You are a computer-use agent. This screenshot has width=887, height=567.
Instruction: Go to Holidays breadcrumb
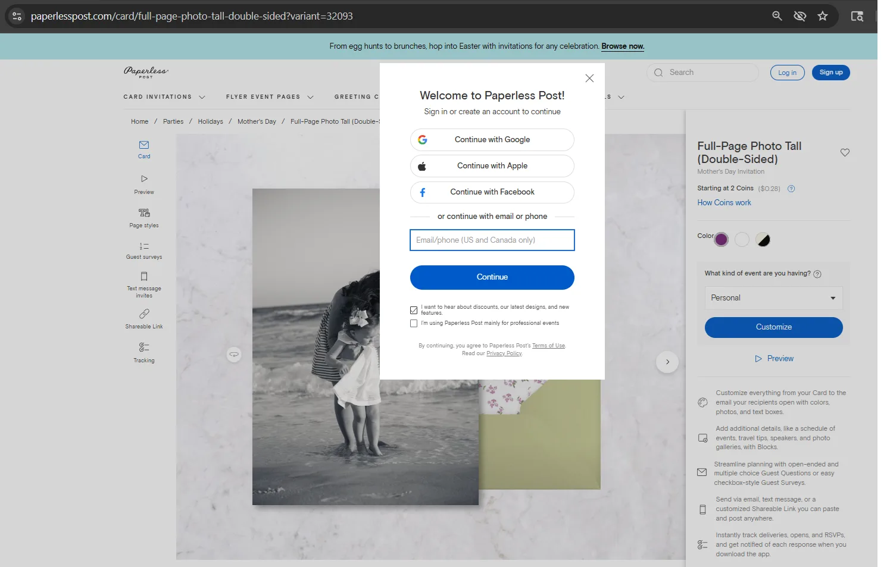(x=210, y=121)
